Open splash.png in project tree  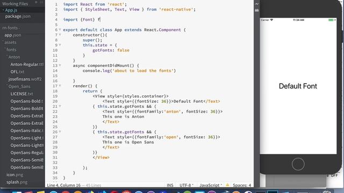pyautogui.click(x=17, y=182)
